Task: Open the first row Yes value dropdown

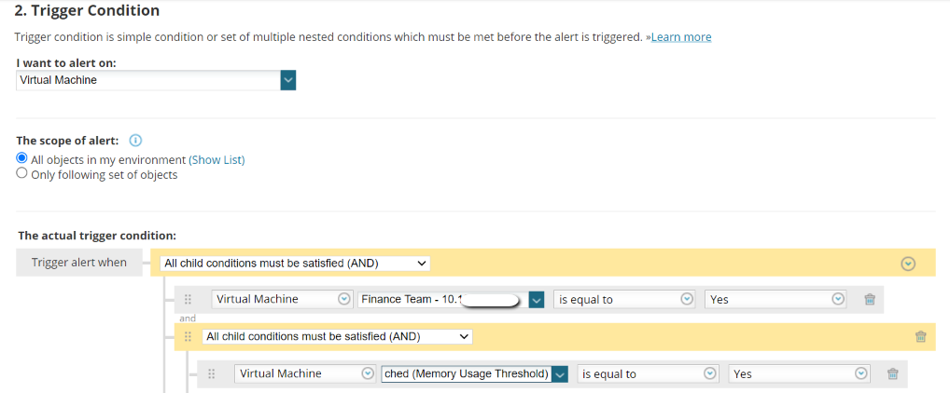Action: click(775, 299)
